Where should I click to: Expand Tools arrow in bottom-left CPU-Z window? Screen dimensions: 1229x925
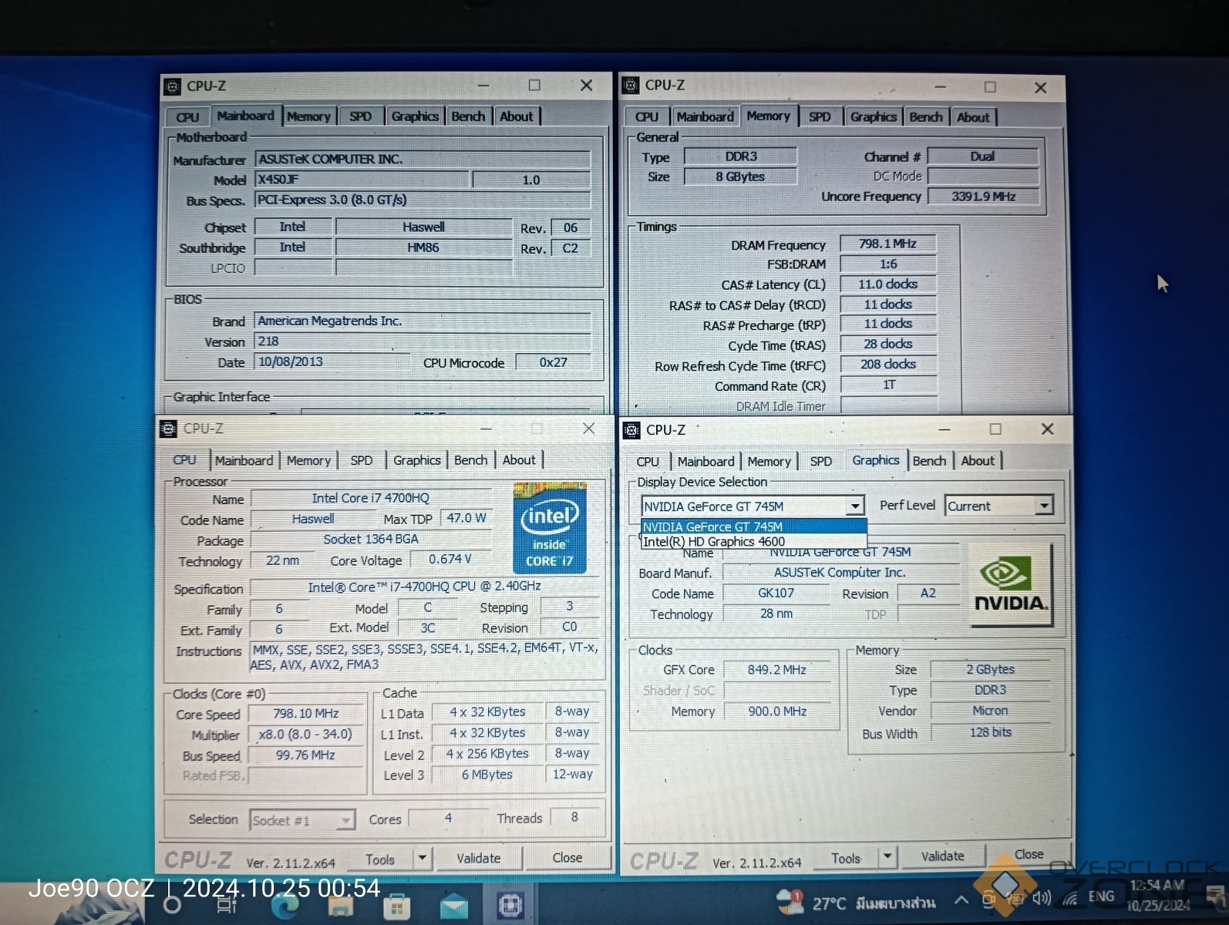tap(422, 858)
